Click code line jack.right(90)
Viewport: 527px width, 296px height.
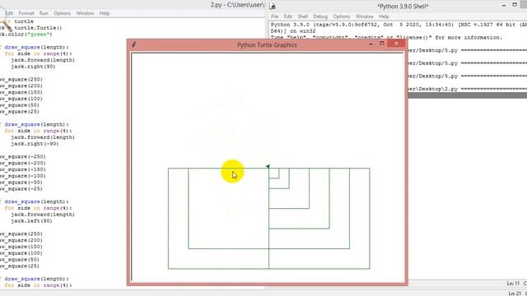(33, 67)
